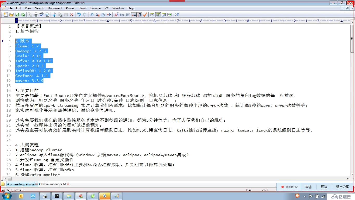The width and height of the screenshot is (355, 200).
Task: Click the Find in Files icon
Action: (x=103, y=15)
